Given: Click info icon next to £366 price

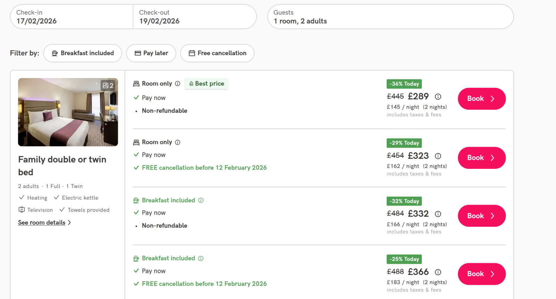Looking at the screenshot, I should 438,272.
